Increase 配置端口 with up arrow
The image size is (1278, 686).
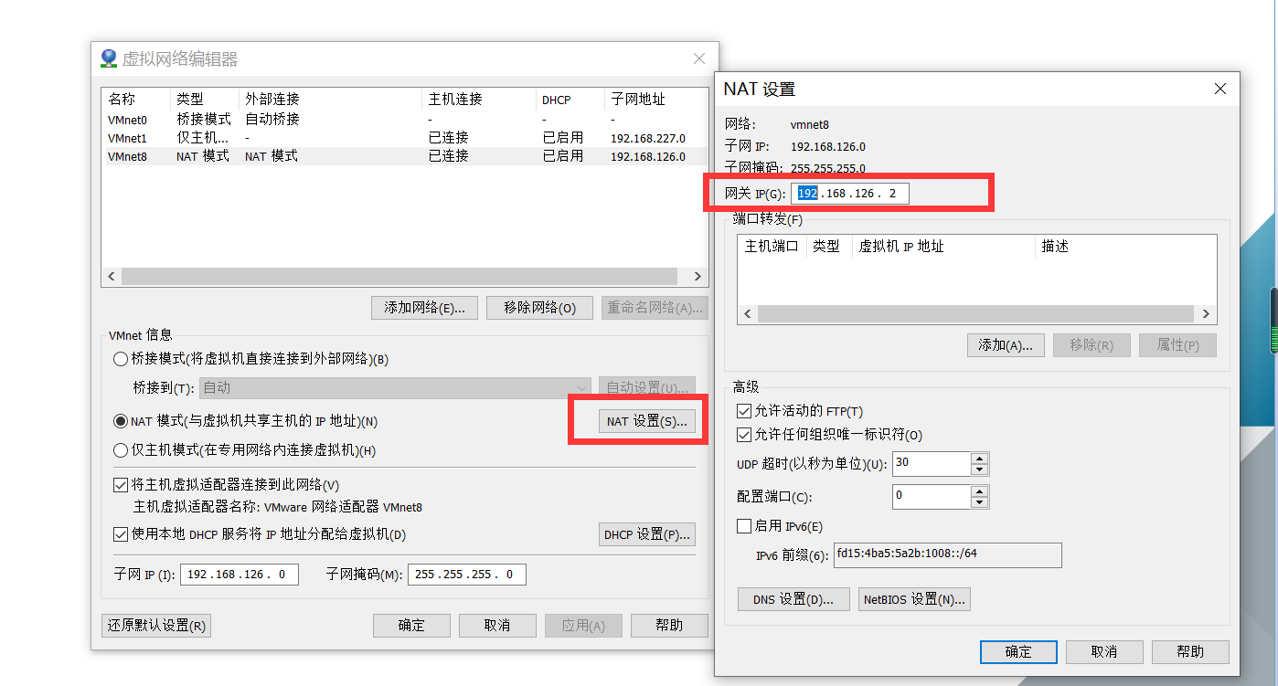click(x=980, y=491)
